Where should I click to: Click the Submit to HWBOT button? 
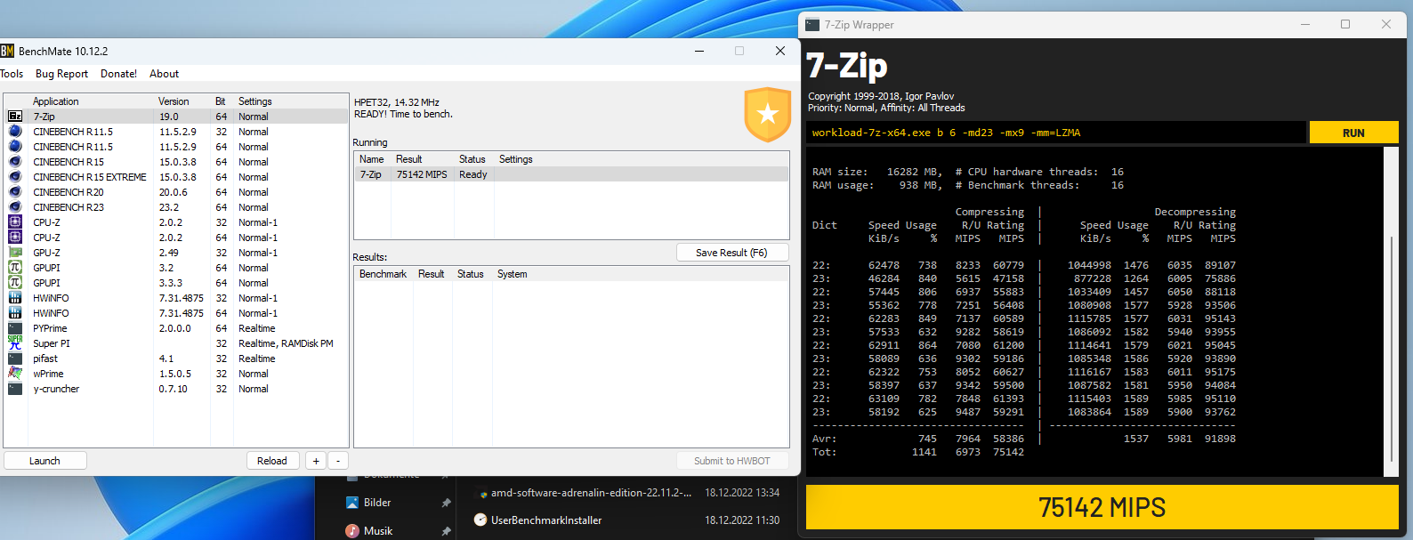pos(731,461)
